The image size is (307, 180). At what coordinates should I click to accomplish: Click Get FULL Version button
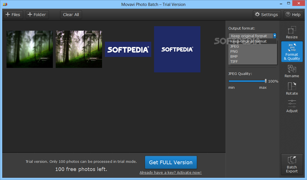tap(171, 162)
